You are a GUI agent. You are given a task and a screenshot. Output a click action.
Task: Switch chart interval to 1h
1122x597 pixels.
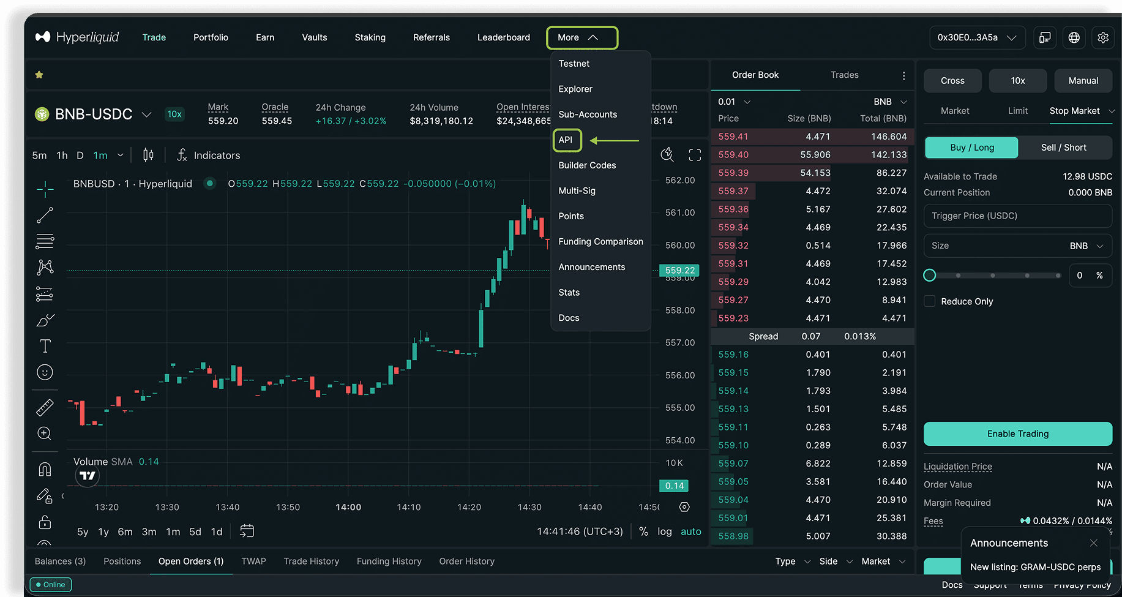coord(62,156)
